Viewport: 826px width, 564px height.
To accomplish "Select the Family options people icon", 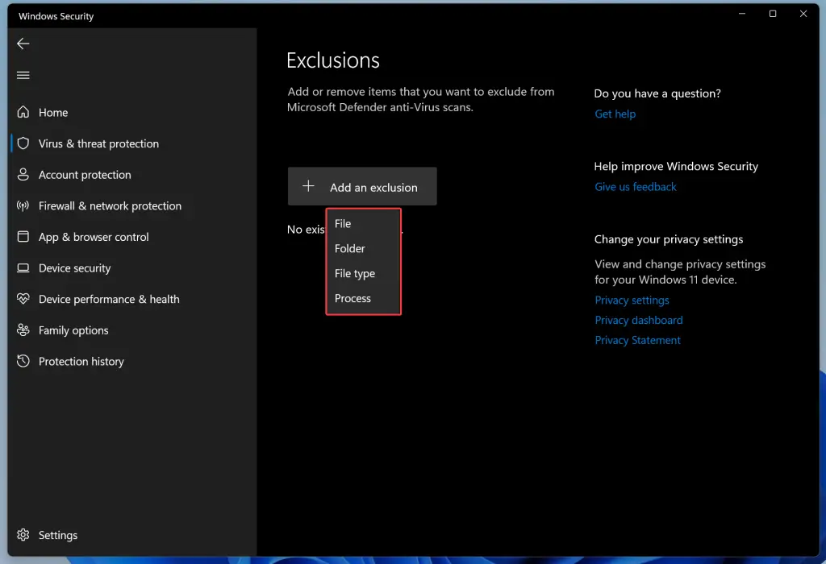I will [23, 330].
